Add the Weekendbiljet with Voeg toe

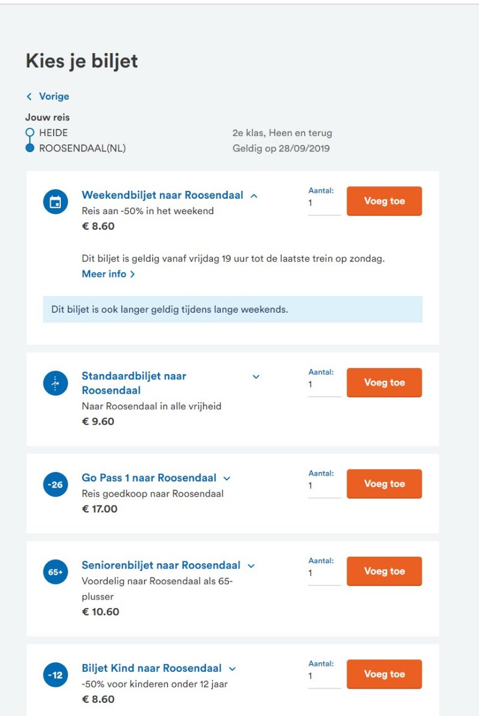pos(384,201)
